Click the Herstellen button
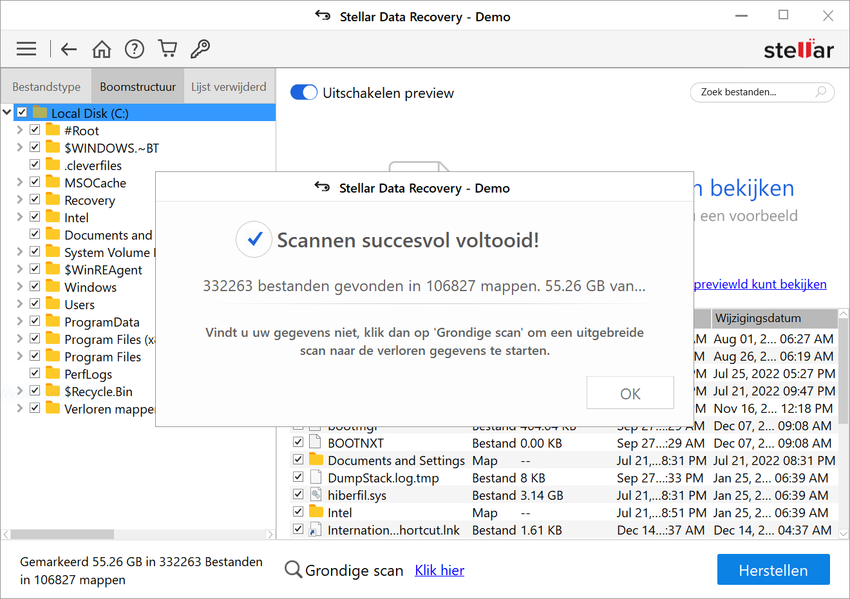The image size is (850, 599). pos(773,570)
